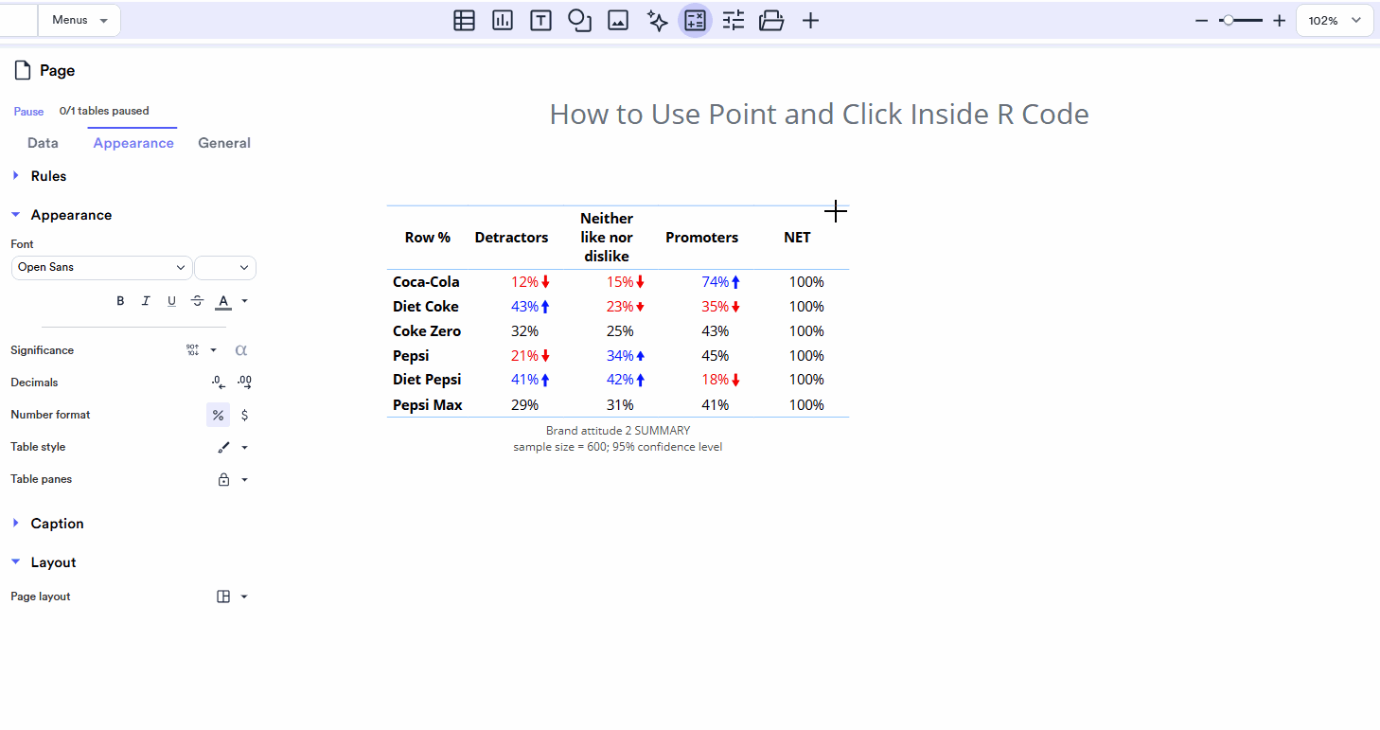Insert a shape from the toolbar

pos(579,20)
